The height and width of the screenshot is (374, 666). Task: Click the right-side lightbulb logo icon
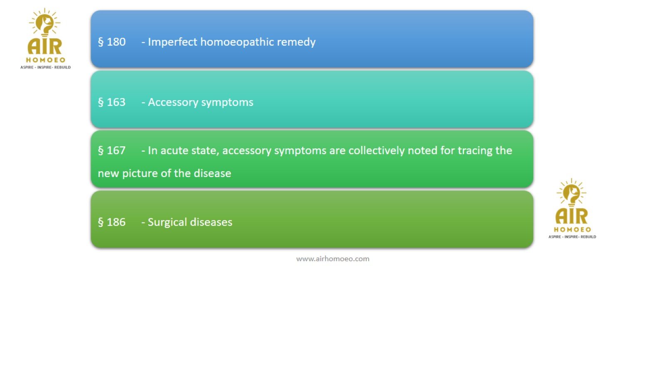572,192
